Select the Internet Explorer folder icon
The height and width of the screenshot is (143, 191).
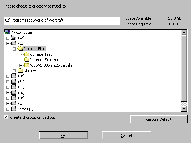click(27, 60)
